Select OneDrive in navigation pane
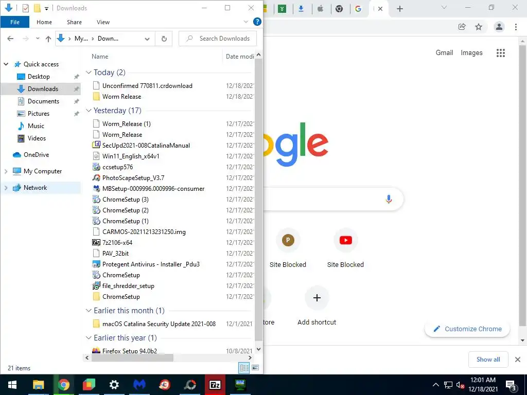 tap(37, 154)
